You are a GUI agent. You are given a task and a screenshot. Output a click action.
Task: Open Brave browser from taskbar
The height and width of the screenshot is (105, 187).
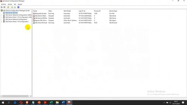pos(27,102)
